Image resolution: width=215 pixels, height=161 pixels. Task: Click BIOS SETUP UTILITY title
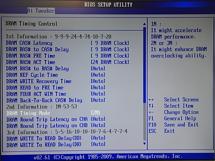(x=108, y=5)
